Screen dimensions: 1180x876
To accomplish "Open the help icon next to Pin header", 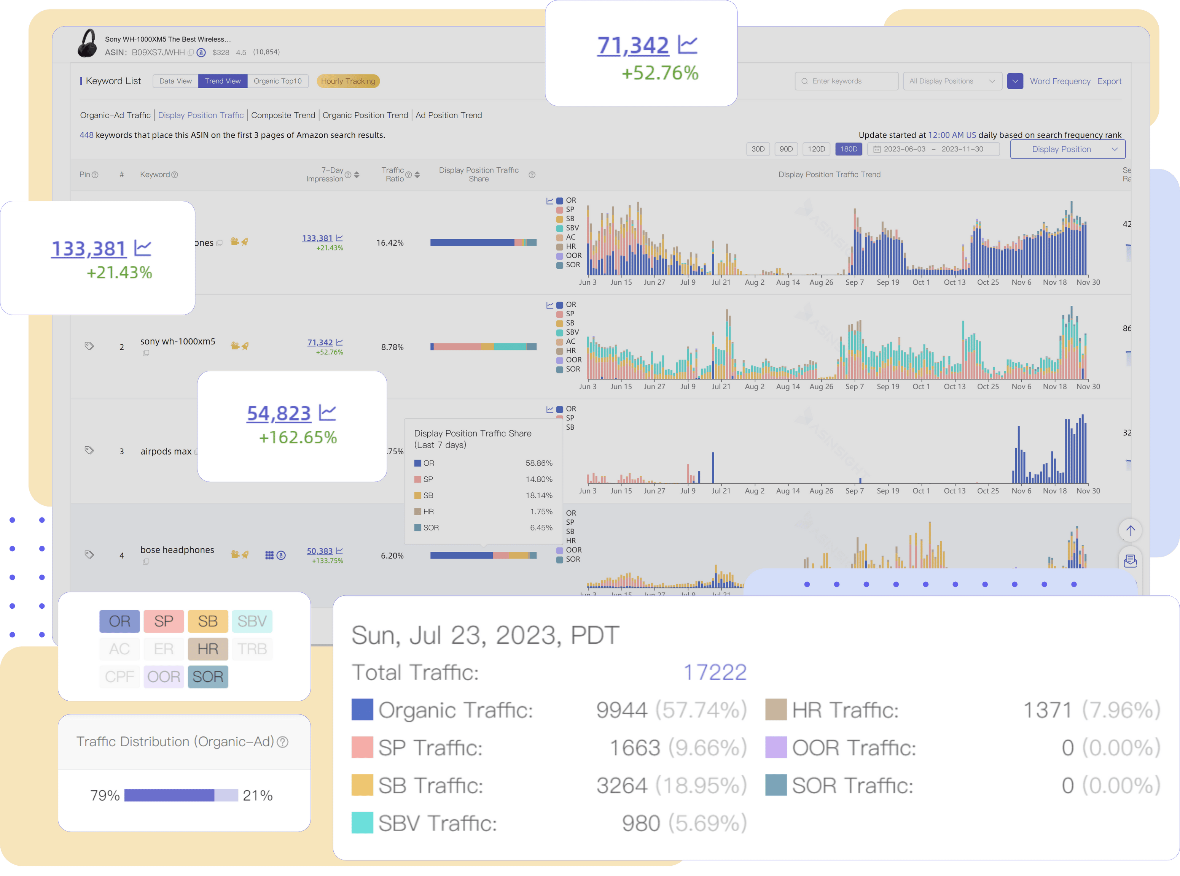I will [95, 175].
